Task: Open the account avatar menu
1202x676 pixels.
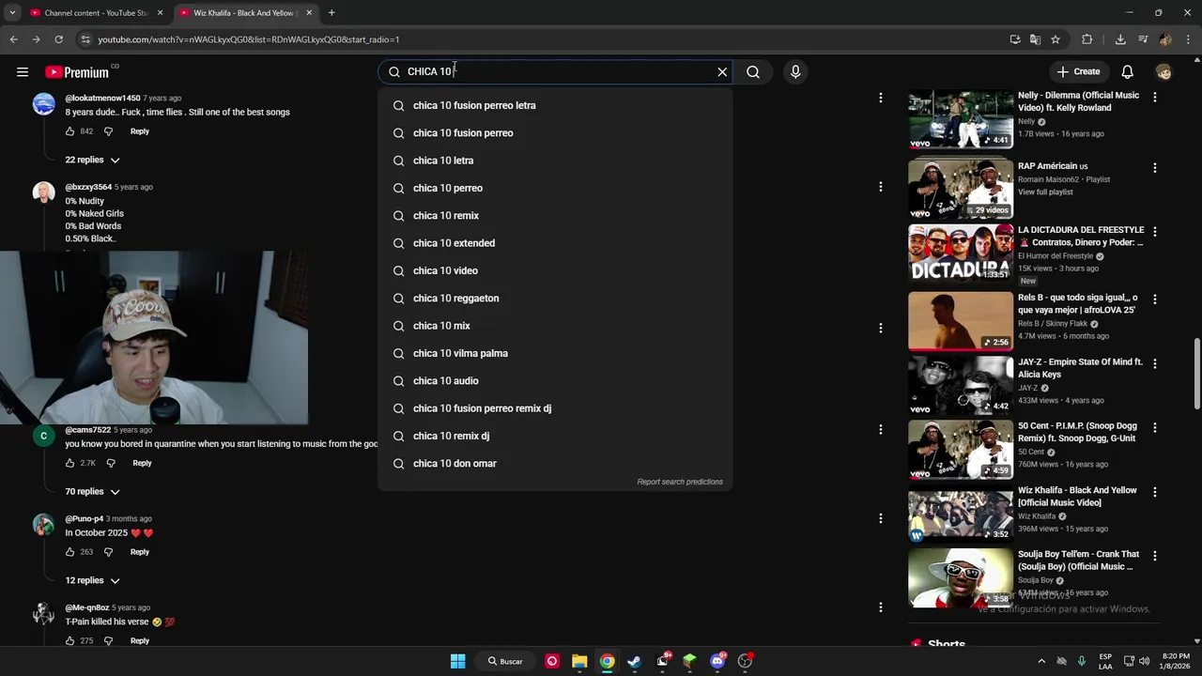Action: [x=1164, y=71]
